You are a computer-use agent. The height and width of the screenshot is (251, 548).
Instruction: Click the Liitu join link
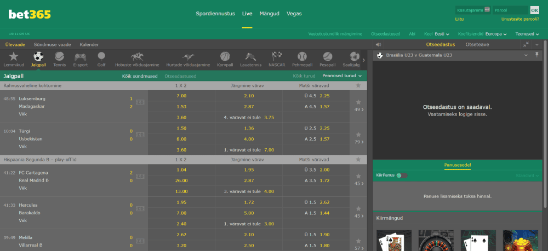[459, 19]
